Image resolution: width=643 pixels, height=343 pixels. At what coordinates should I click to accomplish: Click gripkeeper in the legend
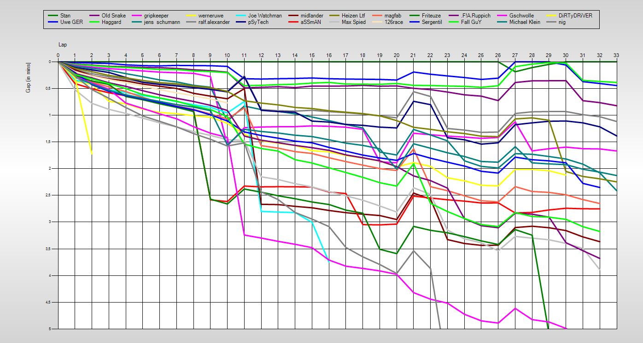(156, 16)
